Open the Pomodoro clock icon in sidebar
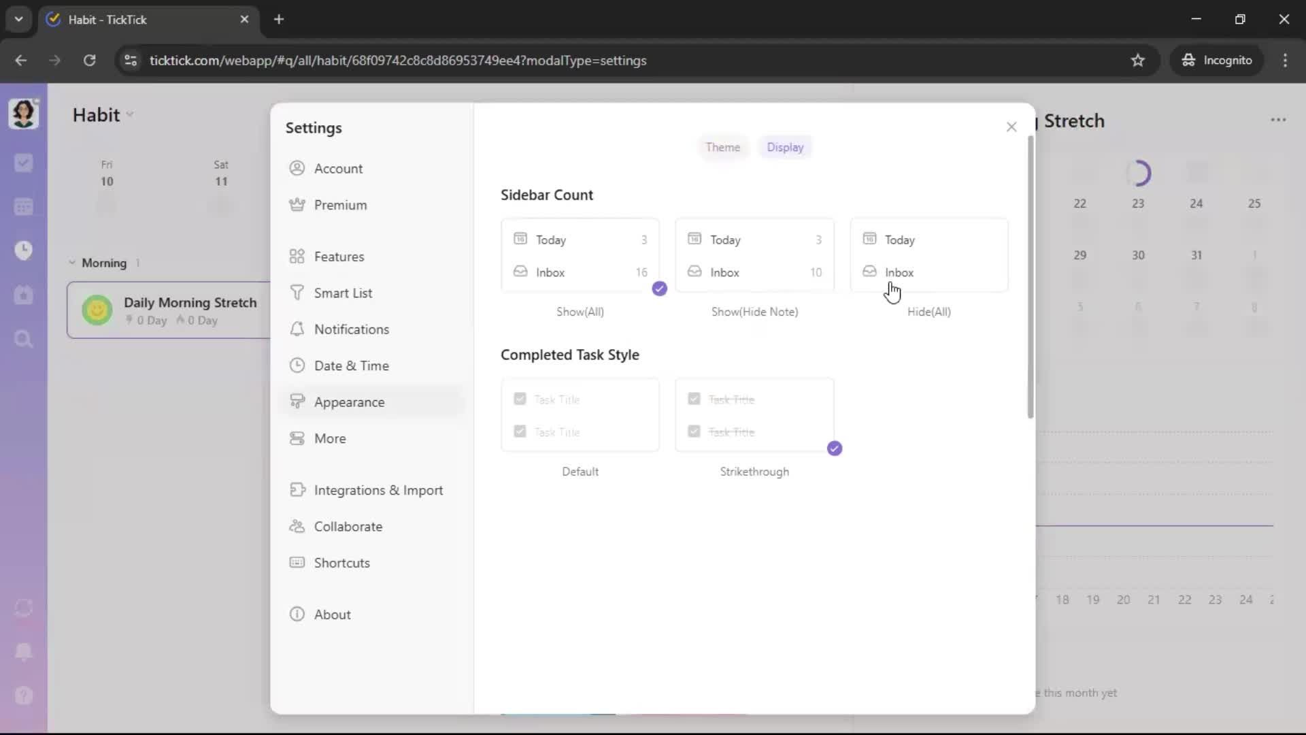The image size is (1306, 735). tap(23, 250)
